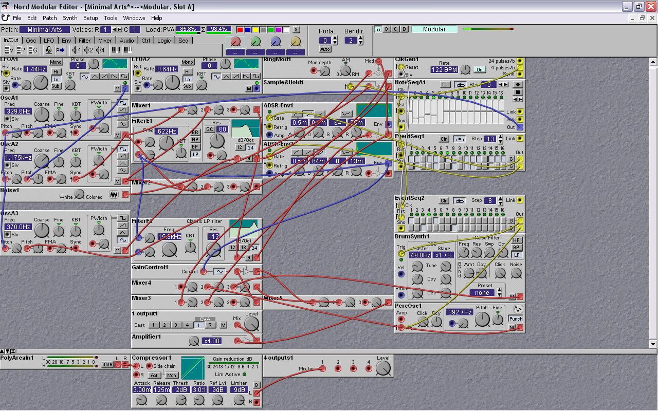The image size is (658, 411).
Task: Enable LP mode on FilterE1
Action: [x=195, y=154]
